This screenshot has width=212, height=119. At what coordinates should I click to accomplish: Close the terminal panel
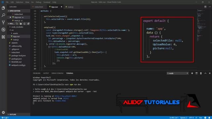210,73
